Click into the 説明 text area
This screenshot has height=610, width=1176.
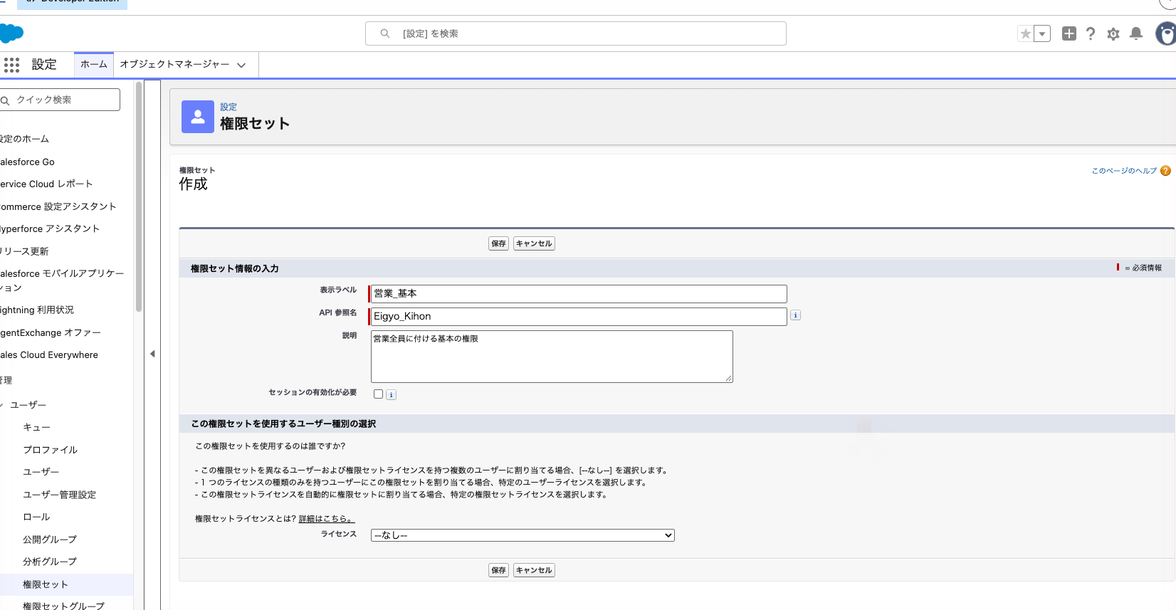[552, 357]
